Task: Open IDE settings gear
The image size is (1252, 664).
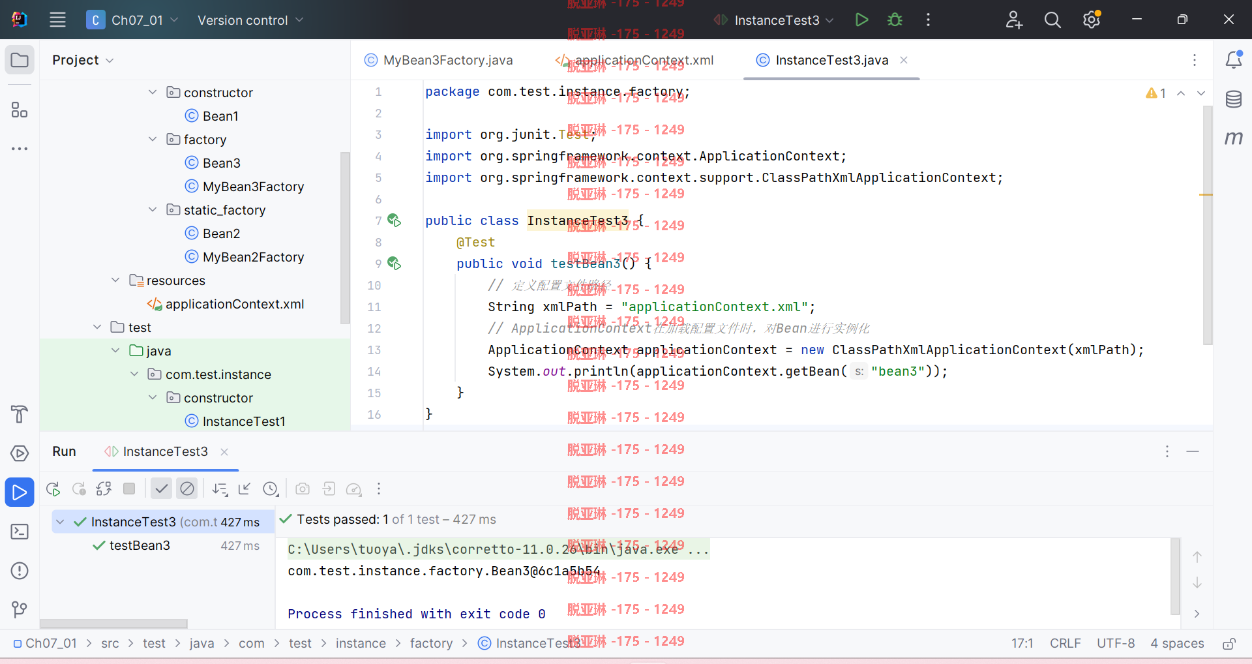Action: coord(1092,20)
